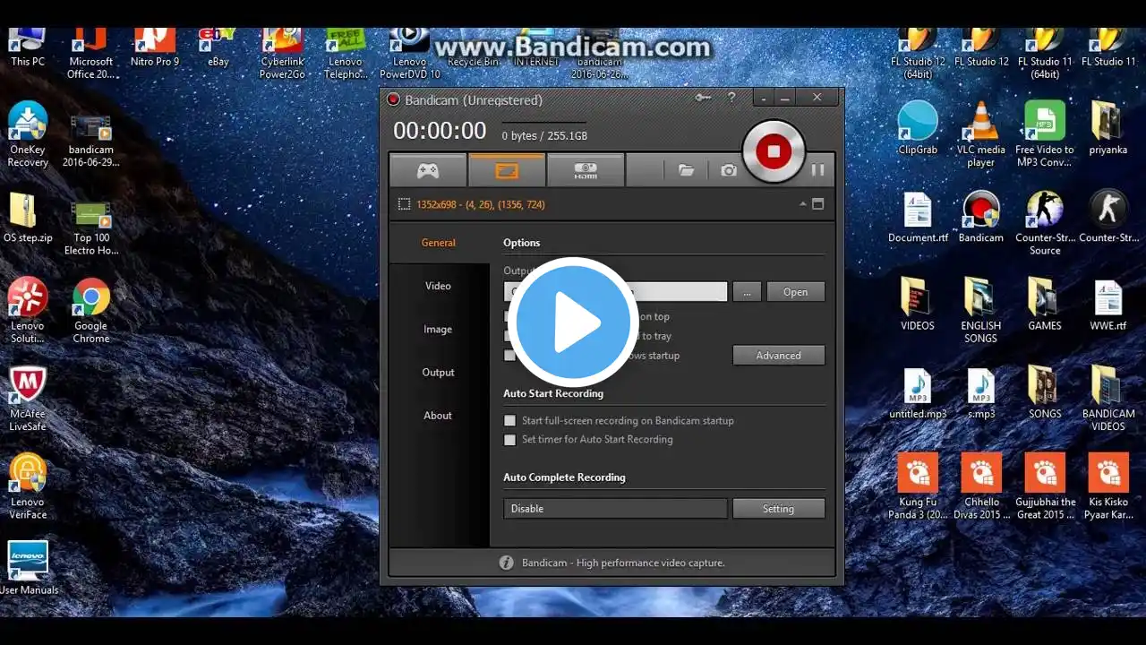The width and height of the screenshot is (1146, 645).
Task: Pause recording using the pause icon
Action: tap(817, 169)
